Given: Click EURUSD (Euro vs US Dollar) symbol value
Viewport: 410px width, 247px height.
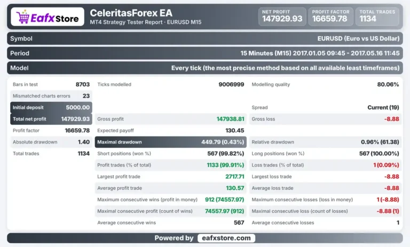Looking at the screenshot, I should 358,39.
